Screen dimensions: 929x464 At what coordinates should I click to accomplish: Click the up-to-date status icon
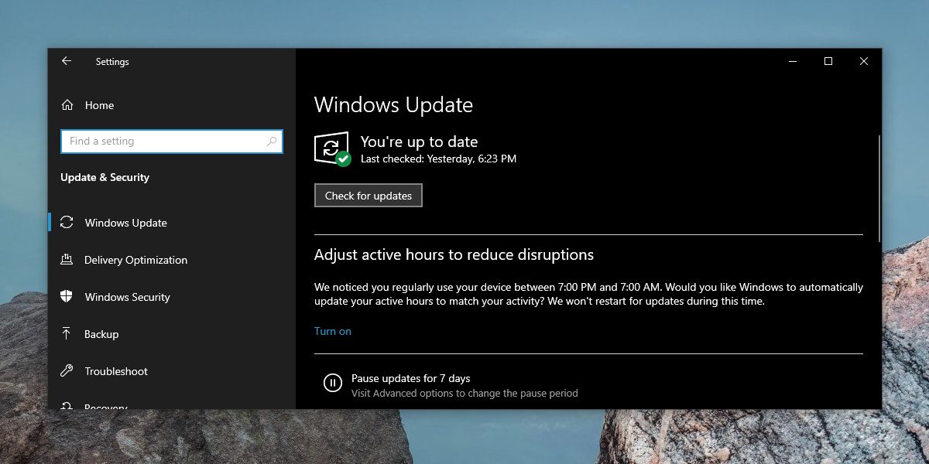[x=333, y=148]
